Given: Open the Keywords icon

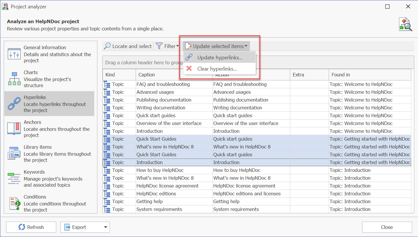Looking at the screenshot, I should click(14, 179).
